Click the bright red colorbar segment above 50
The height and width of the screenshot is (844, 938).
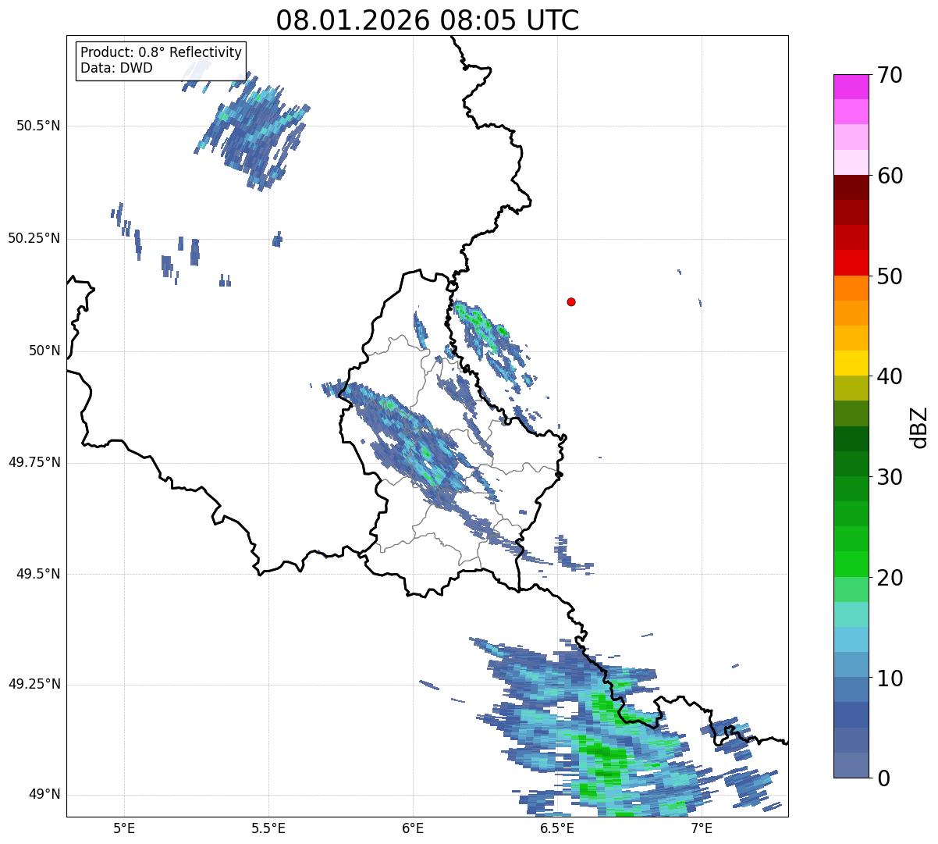coord(851,263)
